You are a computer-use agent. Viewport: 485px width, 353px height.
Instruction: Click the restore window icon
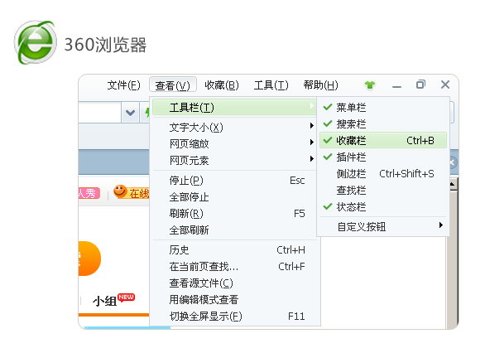point(420,85)
